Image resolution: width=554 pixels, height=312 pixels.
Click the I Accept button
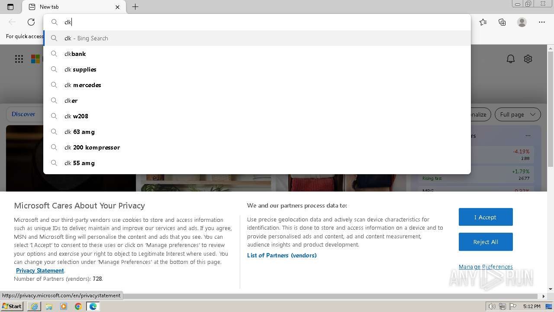[486, 217]
